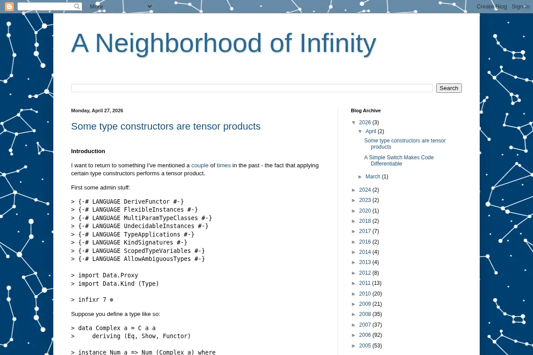Expand the 2014 archive year

354,252
